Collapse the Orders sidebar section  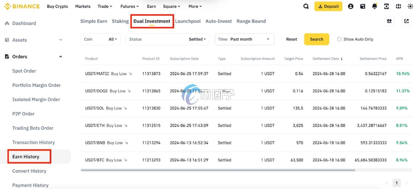pos(60,57)
